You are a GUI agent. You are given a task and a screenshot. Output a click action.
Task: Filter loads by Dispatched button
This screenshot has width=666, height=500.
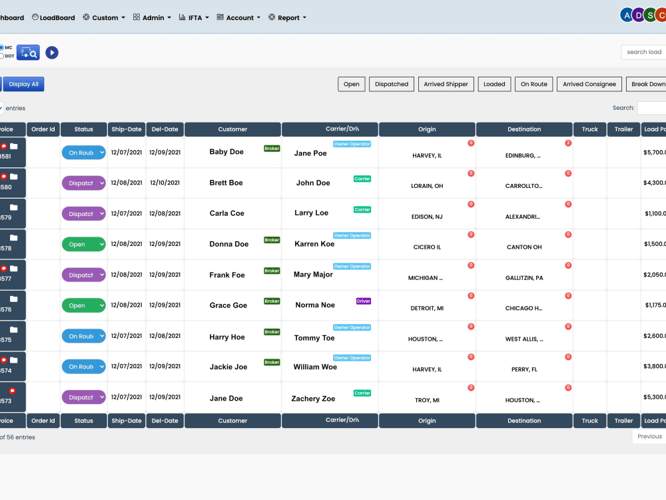(x=392, y=84)
